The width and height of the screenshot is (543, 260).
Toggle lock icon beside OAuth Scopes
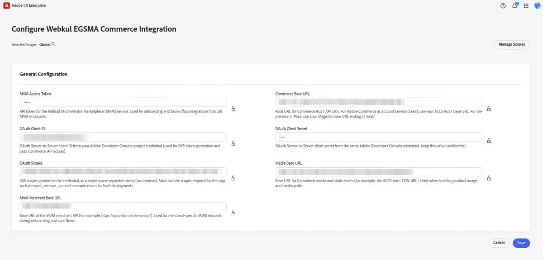[233, 178]
